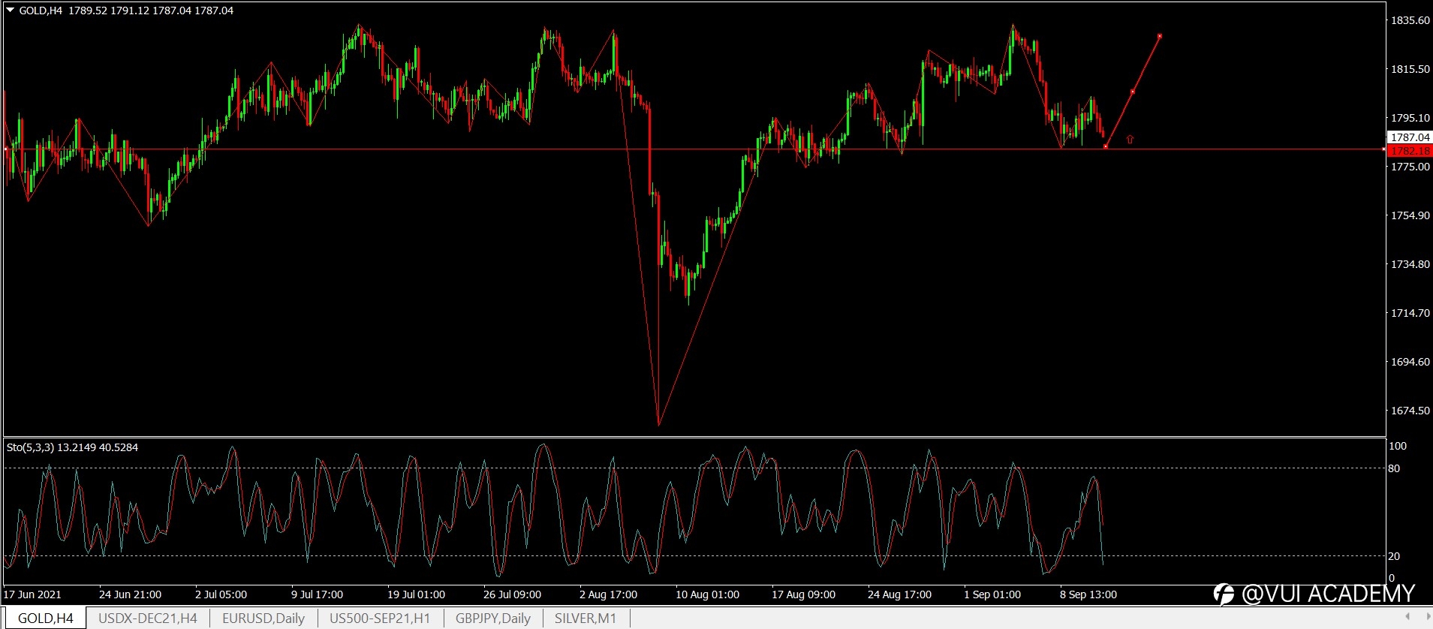The width and height of the screenshot is (1433, 629).
Task: Click the 1775.00 price scale value
Action: pyautogui.click(x=1410, y=167)
